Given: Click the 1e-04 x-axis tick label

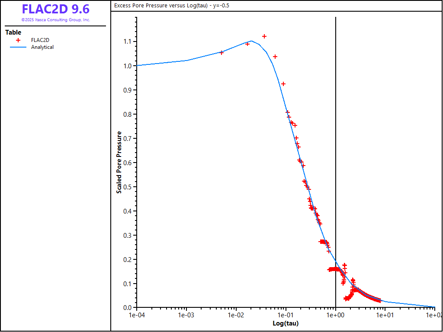Looking at the screenshot, I should pyautogui.click(x=137, y=315).
